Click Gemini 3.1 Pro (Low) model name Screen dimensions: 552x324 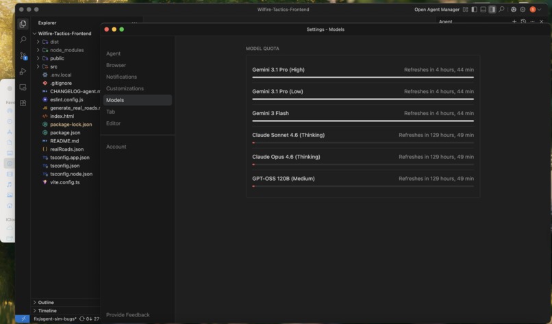click(x=277, y=91)
